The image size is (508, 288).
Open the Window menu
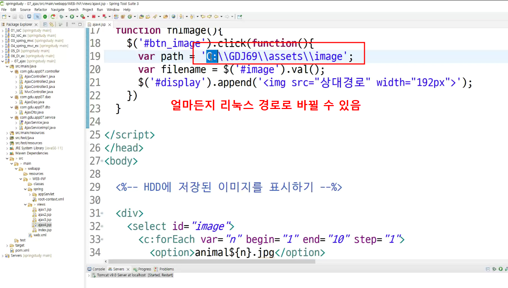[113, 10]
